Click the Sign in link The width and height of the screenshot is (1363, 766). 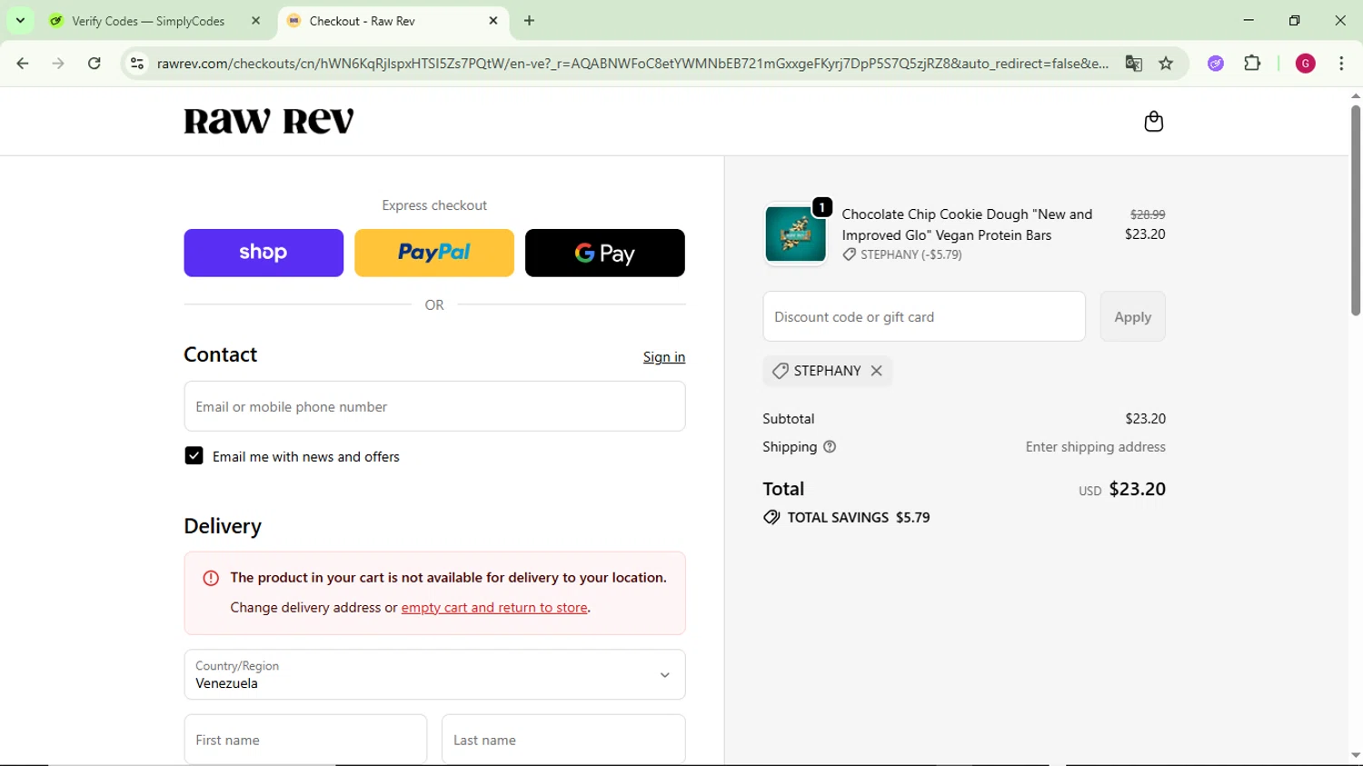click(x=664, y=357)
